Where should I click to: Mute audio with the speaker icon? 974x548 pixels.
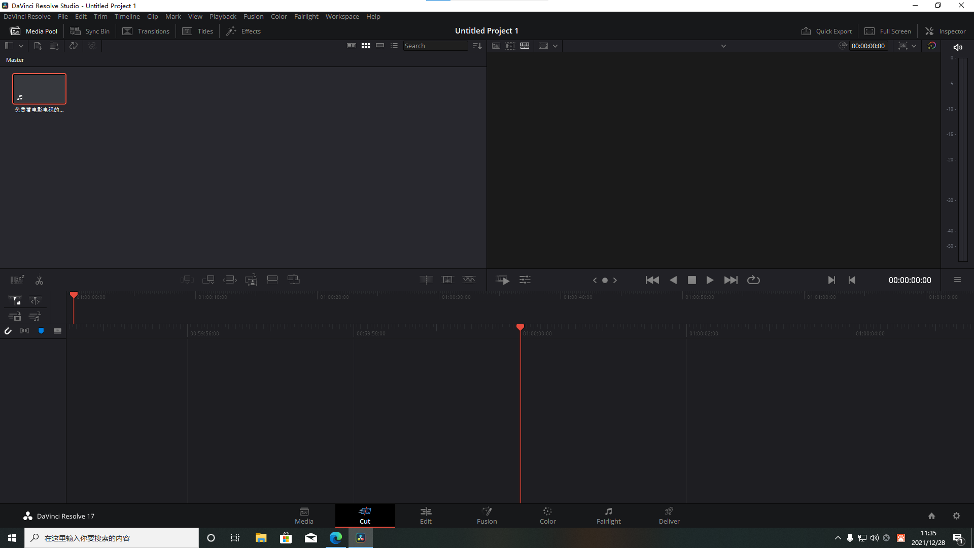click(x=958, y=47)
